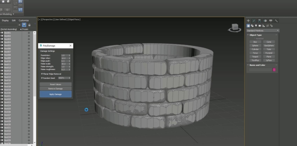Open the Display menu in scene explorer
The image size is (297, 146).
coord(5,20)
